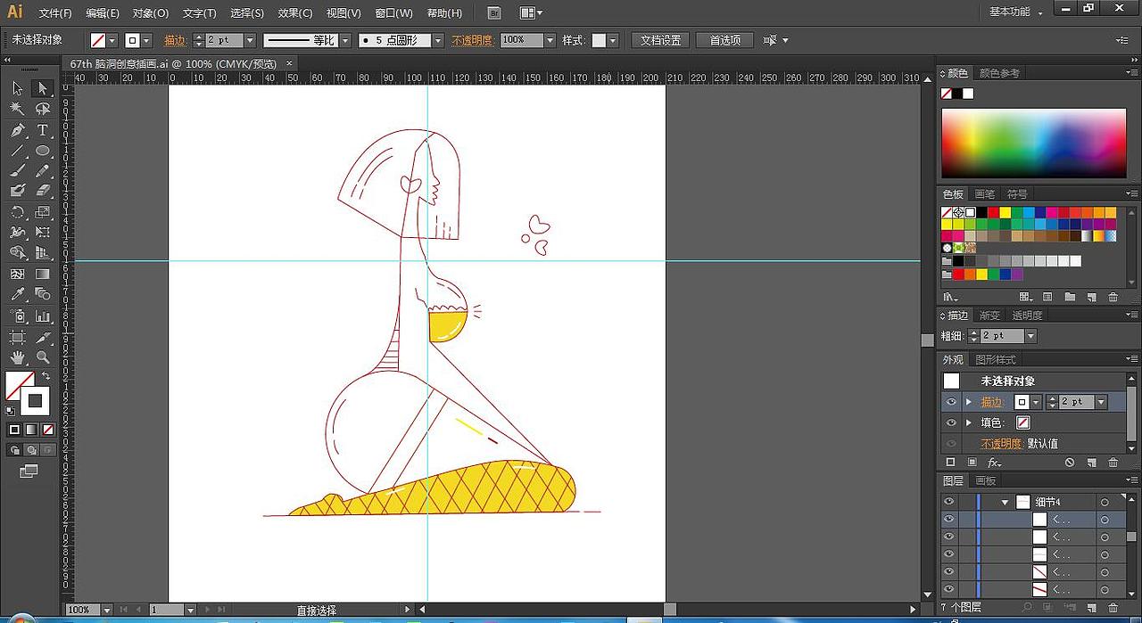This screenshot has height=623, width=1142.
Task: Select the Selection tool (black arrow)
Action: click(17, 88)
